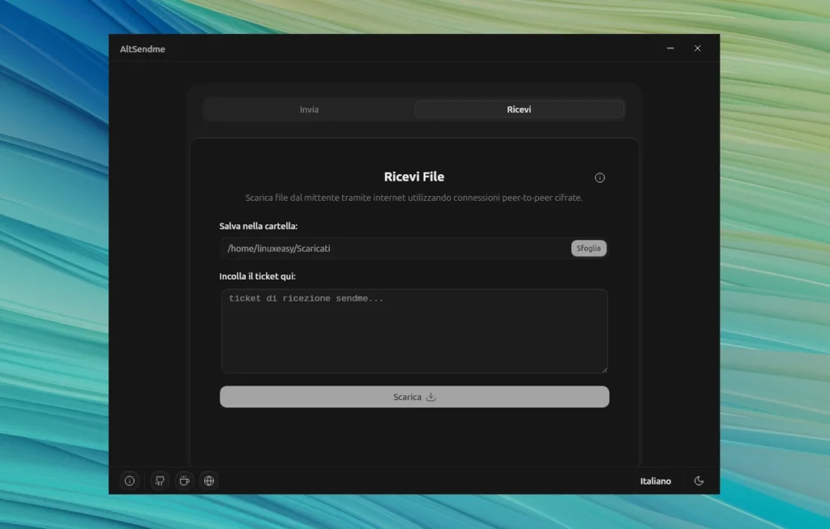Click the AltSendme window title
Viewport: 830px width, 529px height.
coord(143,49)
